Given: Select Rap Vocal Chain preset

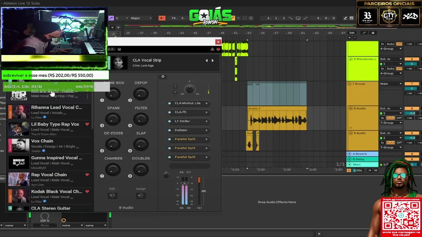Looking at the screenshot, I should (49, 179).
